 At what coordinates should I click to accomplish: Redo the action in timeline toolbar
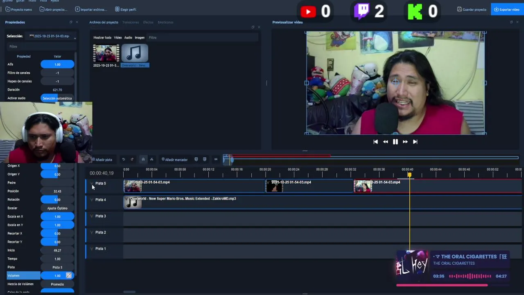point(132,159)
